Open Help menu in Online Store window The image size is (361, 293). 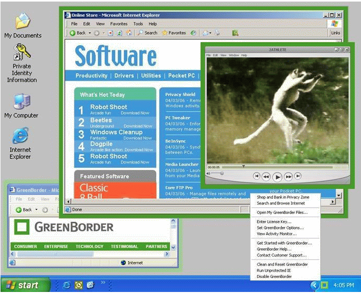(153, 24)
